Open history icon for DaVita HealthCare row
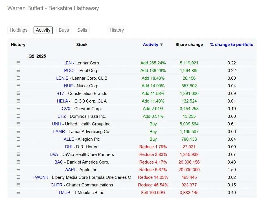The width and height of the screenshot is (259, 198). (18, 154)
